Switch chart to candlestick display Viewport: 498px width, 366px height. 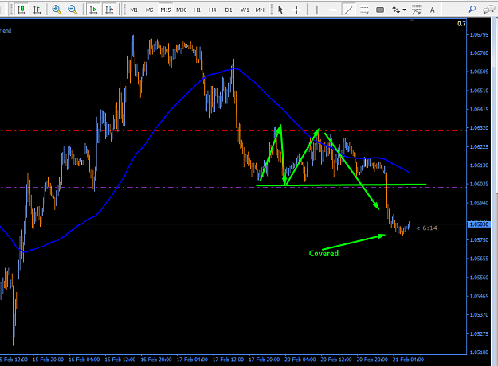pyautogui.click(x=22, y=10)
